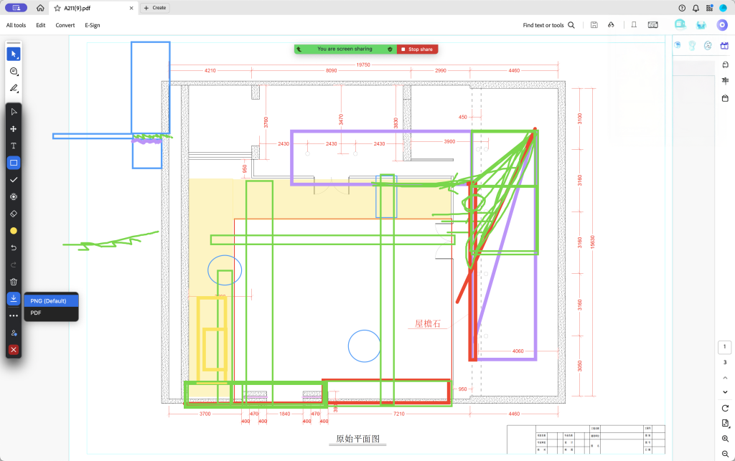Choose PDF from the download menu
The width and height of the screenshot is (735, 461).
[x=36, y=313]
